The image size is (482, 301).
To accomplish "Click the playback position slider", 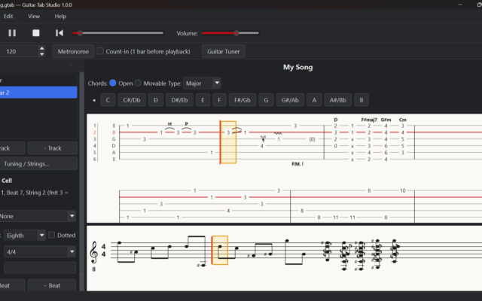I will pos(118,33).
